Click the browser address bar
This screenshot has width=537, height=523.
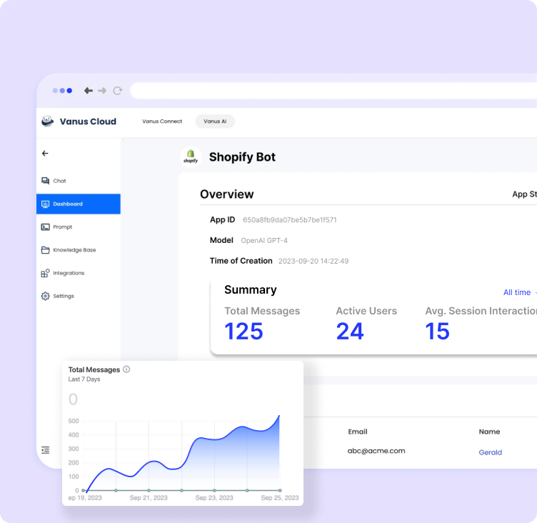click(x=333, y=91)
